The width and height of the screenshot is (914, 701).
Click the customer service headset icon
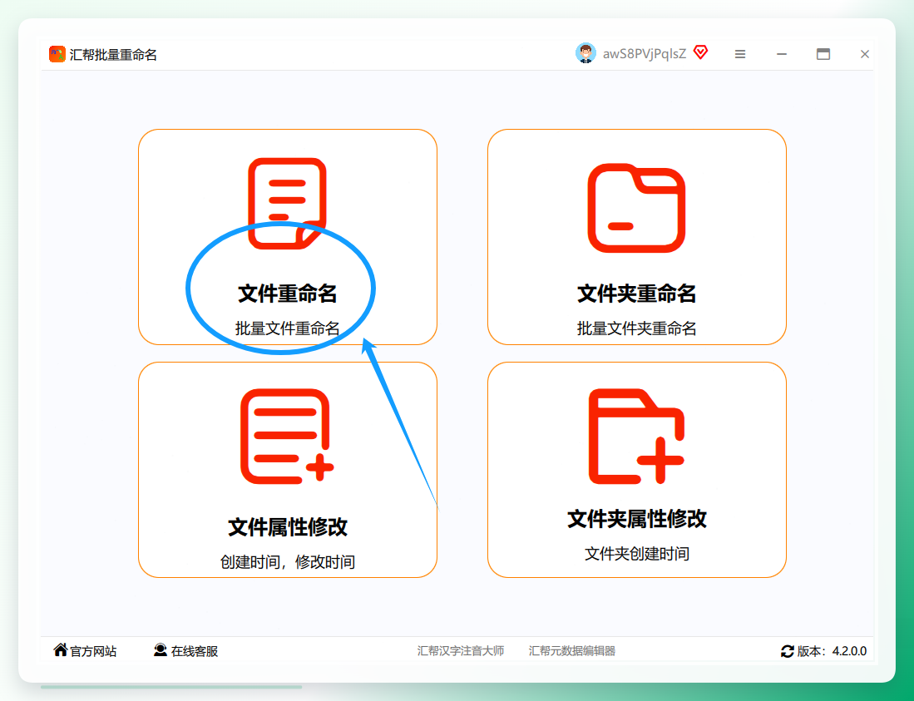click(161, 649)
